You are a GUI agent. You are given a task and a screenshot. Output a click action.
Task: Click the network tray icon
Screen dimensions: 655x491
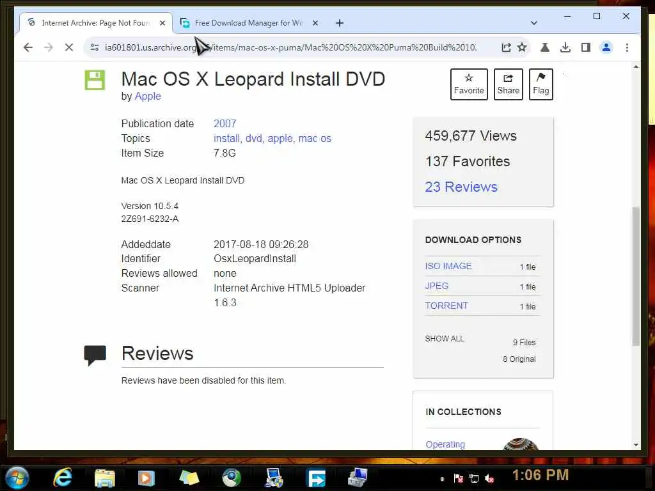click(474, 478)
